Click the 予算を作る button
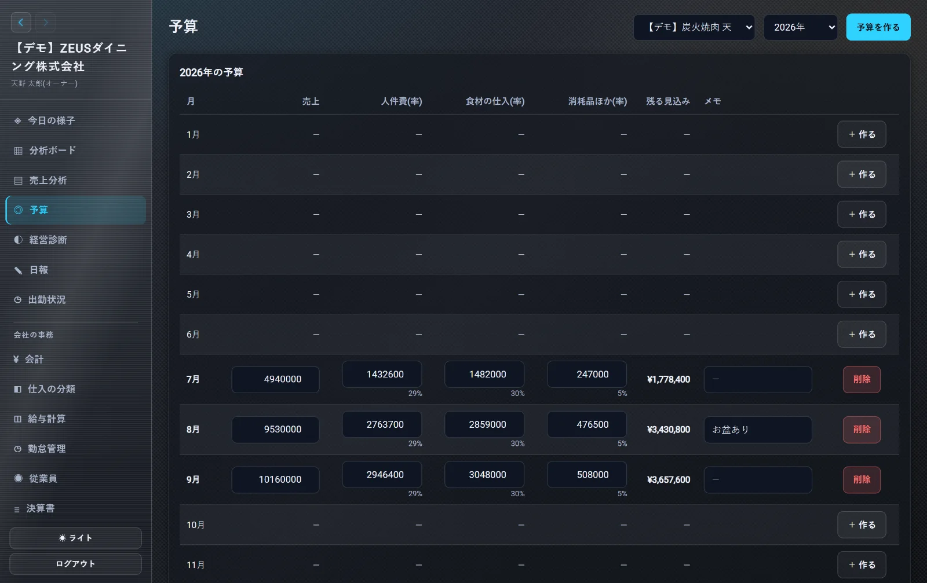Image resolution: width=927 pixels, height=583 pixels. 878,27
